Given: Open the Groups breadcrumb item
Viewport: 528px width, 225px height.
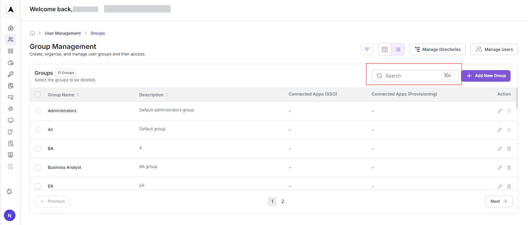Looking at the screenshot, I should tap(97, 33).
